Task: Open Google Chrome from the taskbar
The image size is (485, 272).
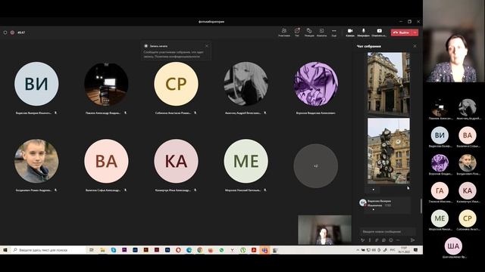Action: (x=200, y=250)
